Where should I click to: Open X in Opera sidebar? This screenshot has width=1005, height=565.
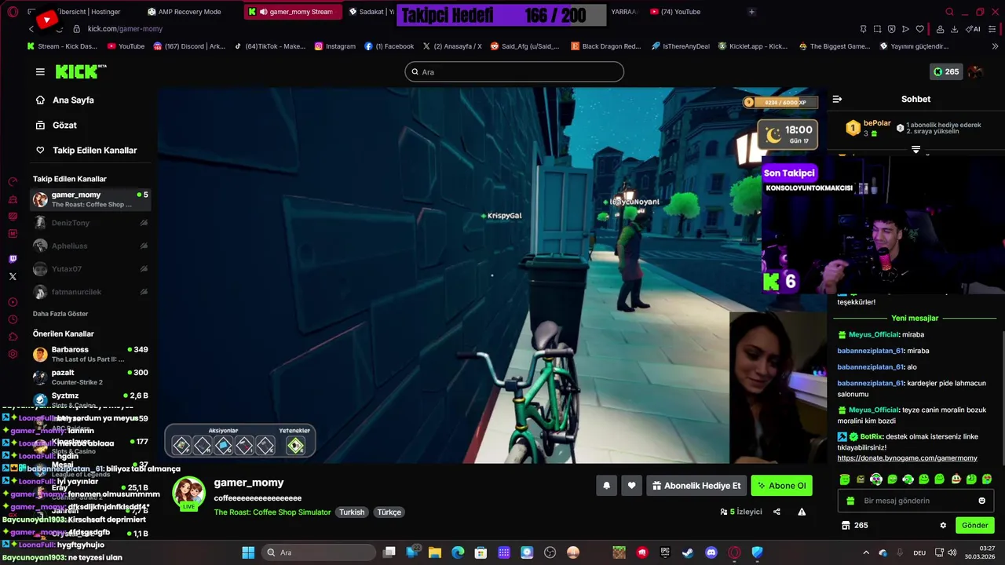pyautogui.click(x=13, y=276)
